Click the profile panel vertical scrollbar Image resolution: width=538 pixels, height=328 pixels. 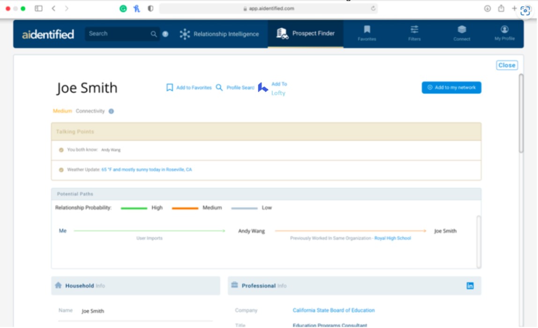pos(521,113)
